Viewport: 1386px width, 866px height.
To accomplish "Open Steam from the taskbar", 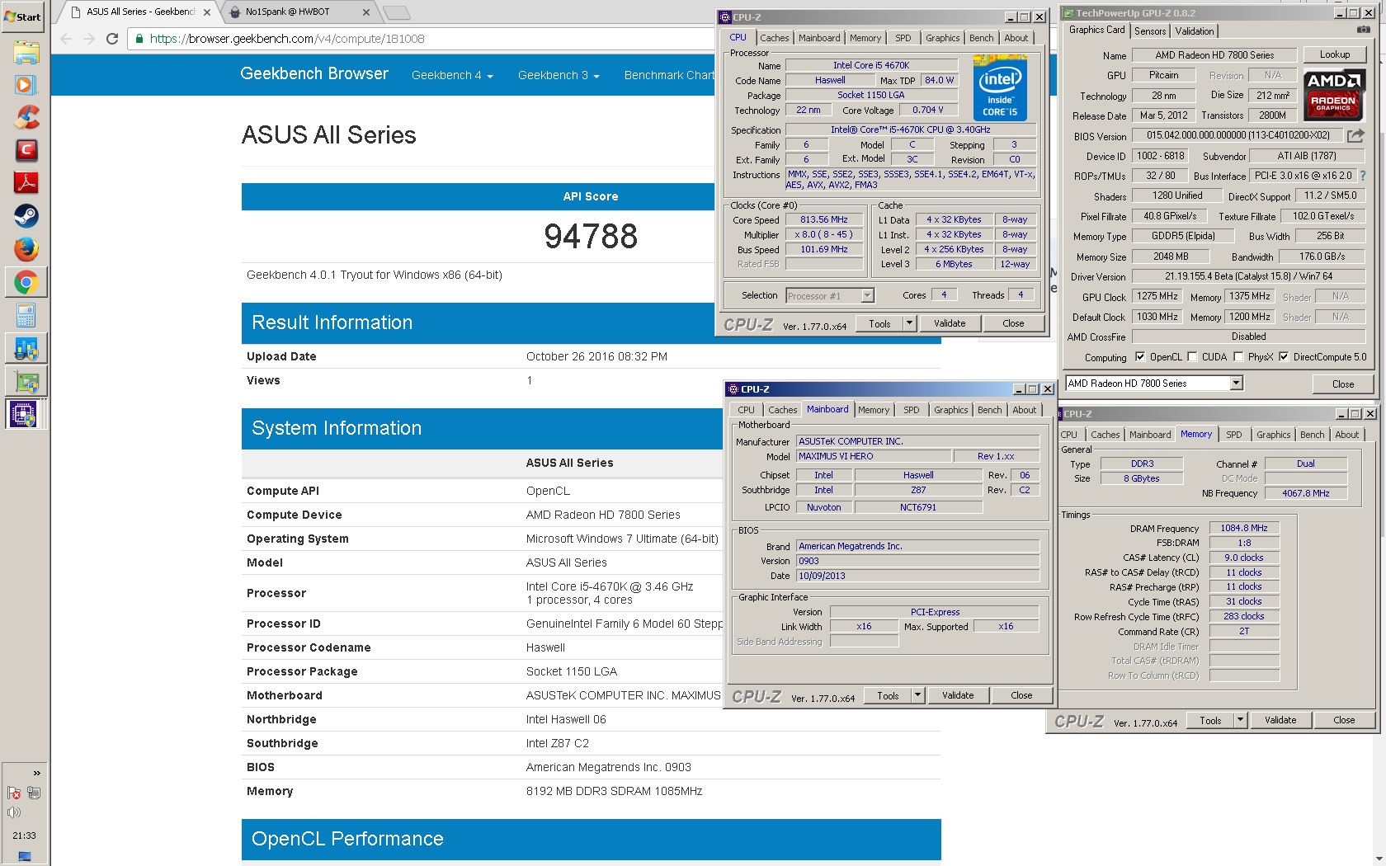I will 26,216.
